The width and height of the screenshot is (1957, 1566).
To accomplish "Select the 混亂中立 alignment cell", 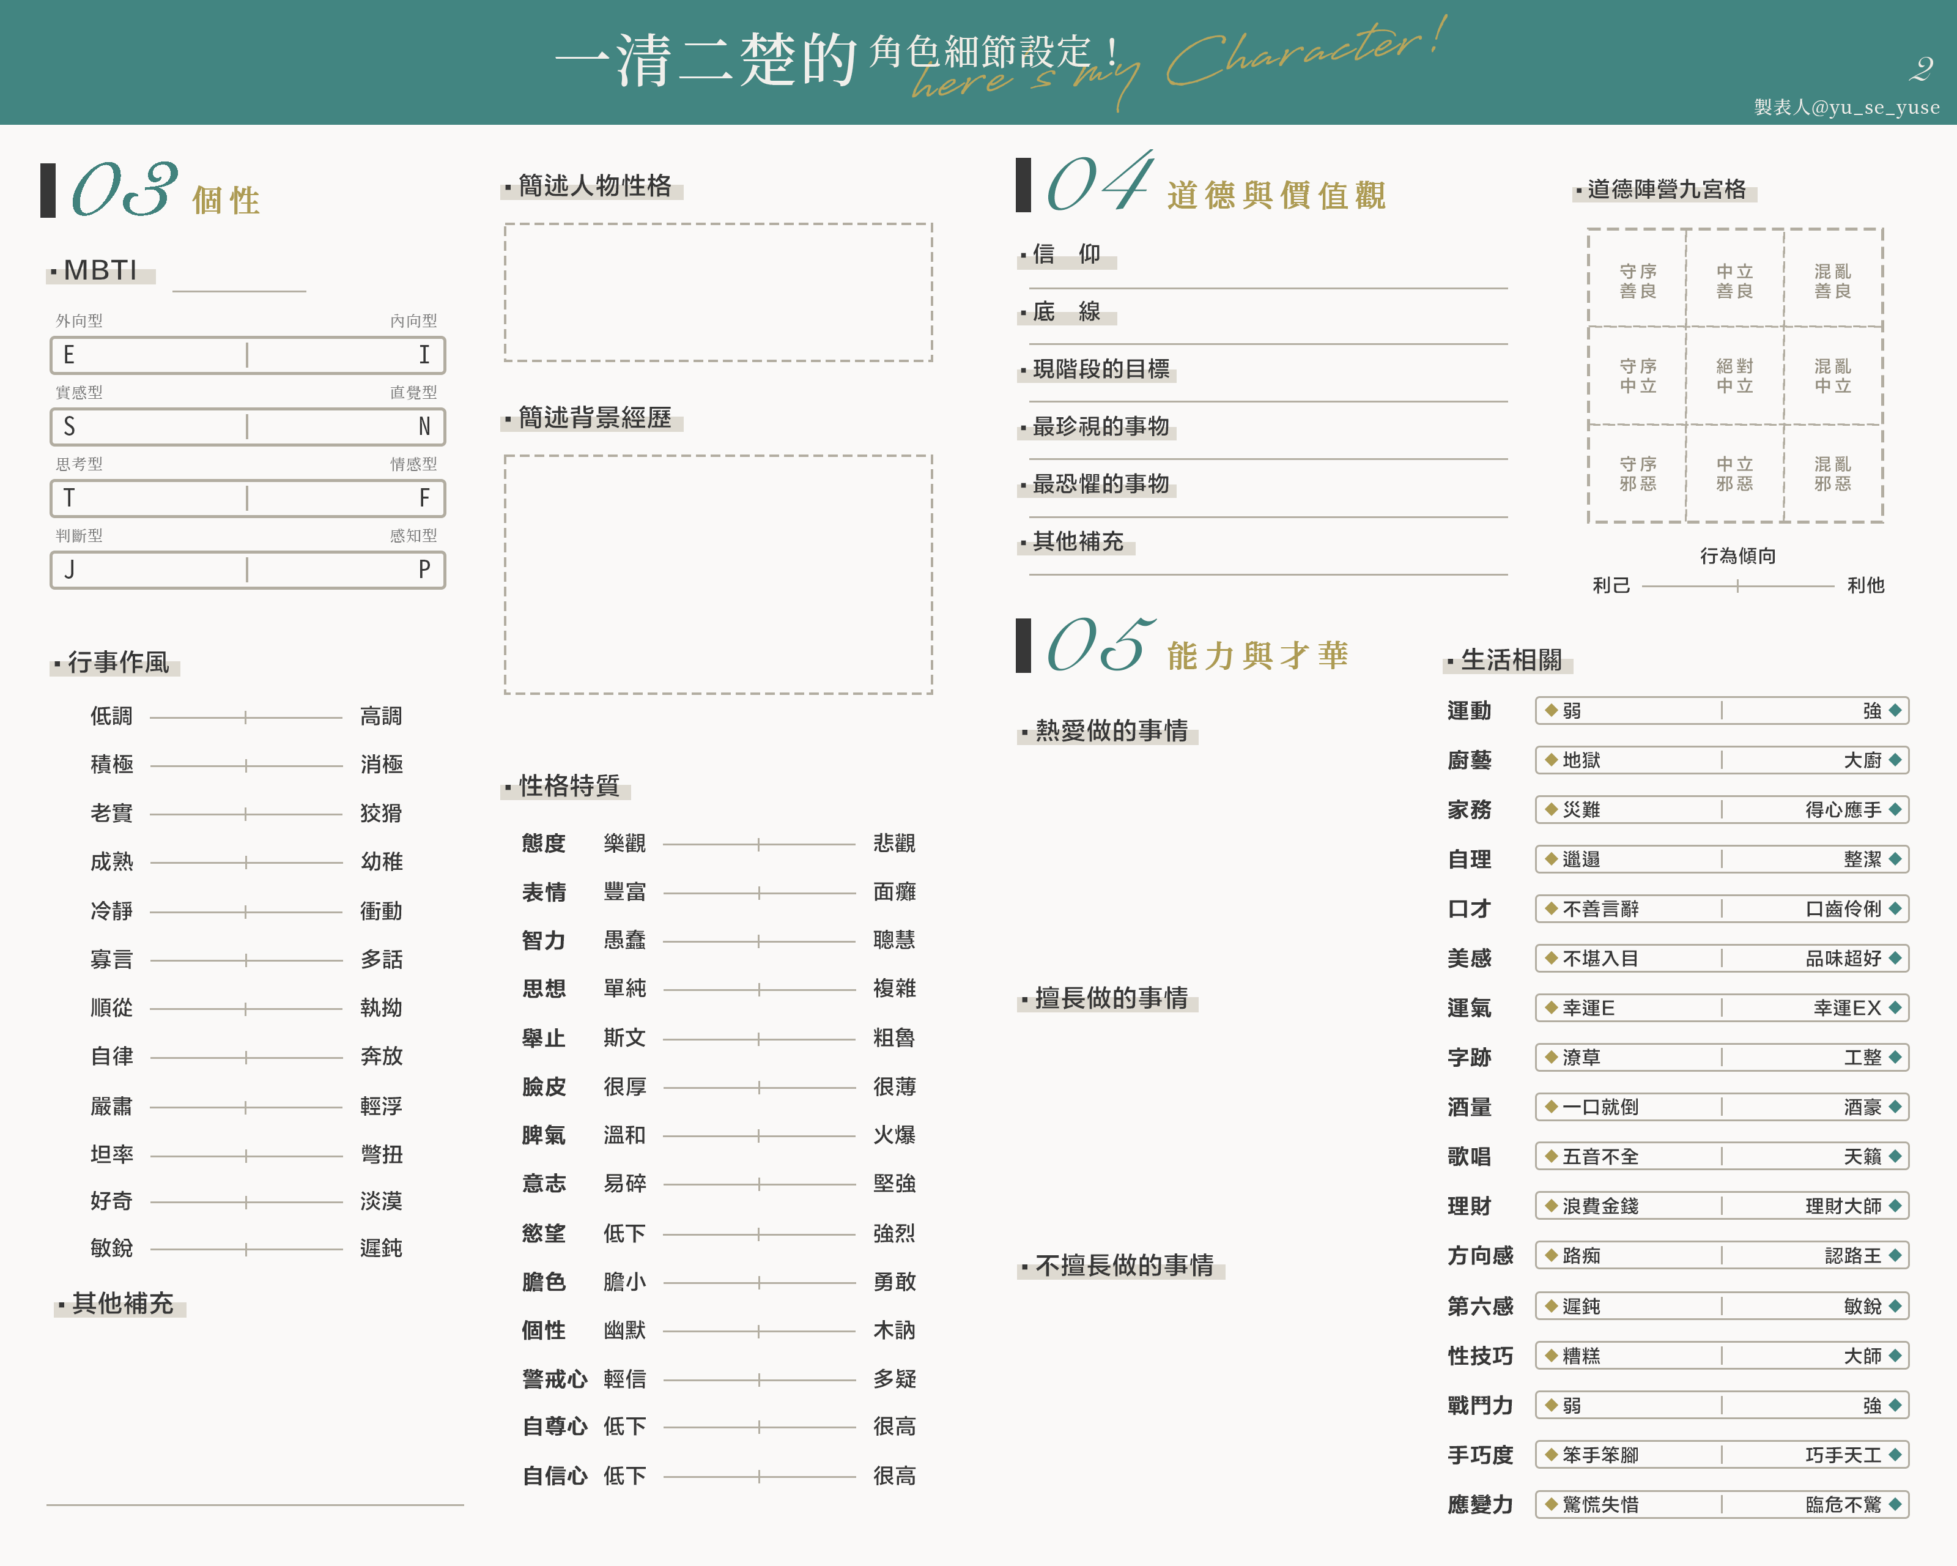I will [1833, 376].
